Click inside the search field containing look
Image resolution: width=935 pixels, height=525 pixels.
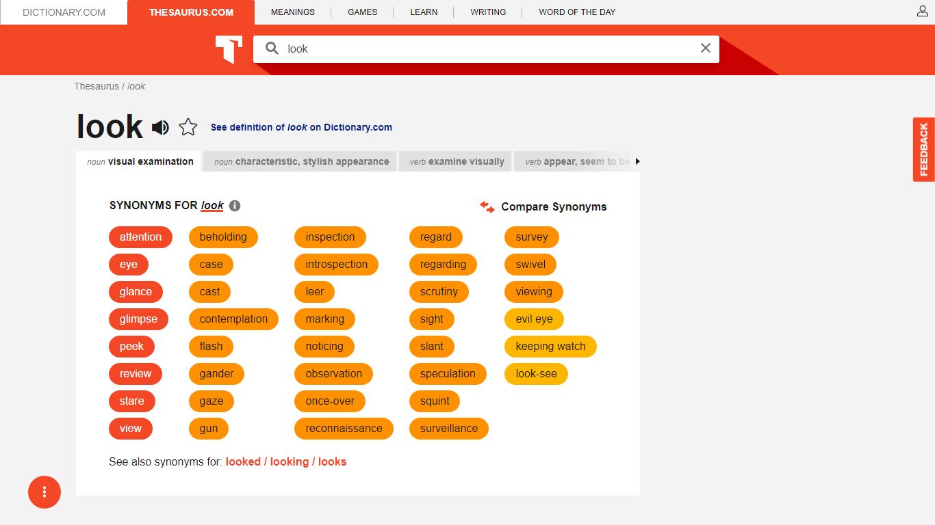coord(486,49)
